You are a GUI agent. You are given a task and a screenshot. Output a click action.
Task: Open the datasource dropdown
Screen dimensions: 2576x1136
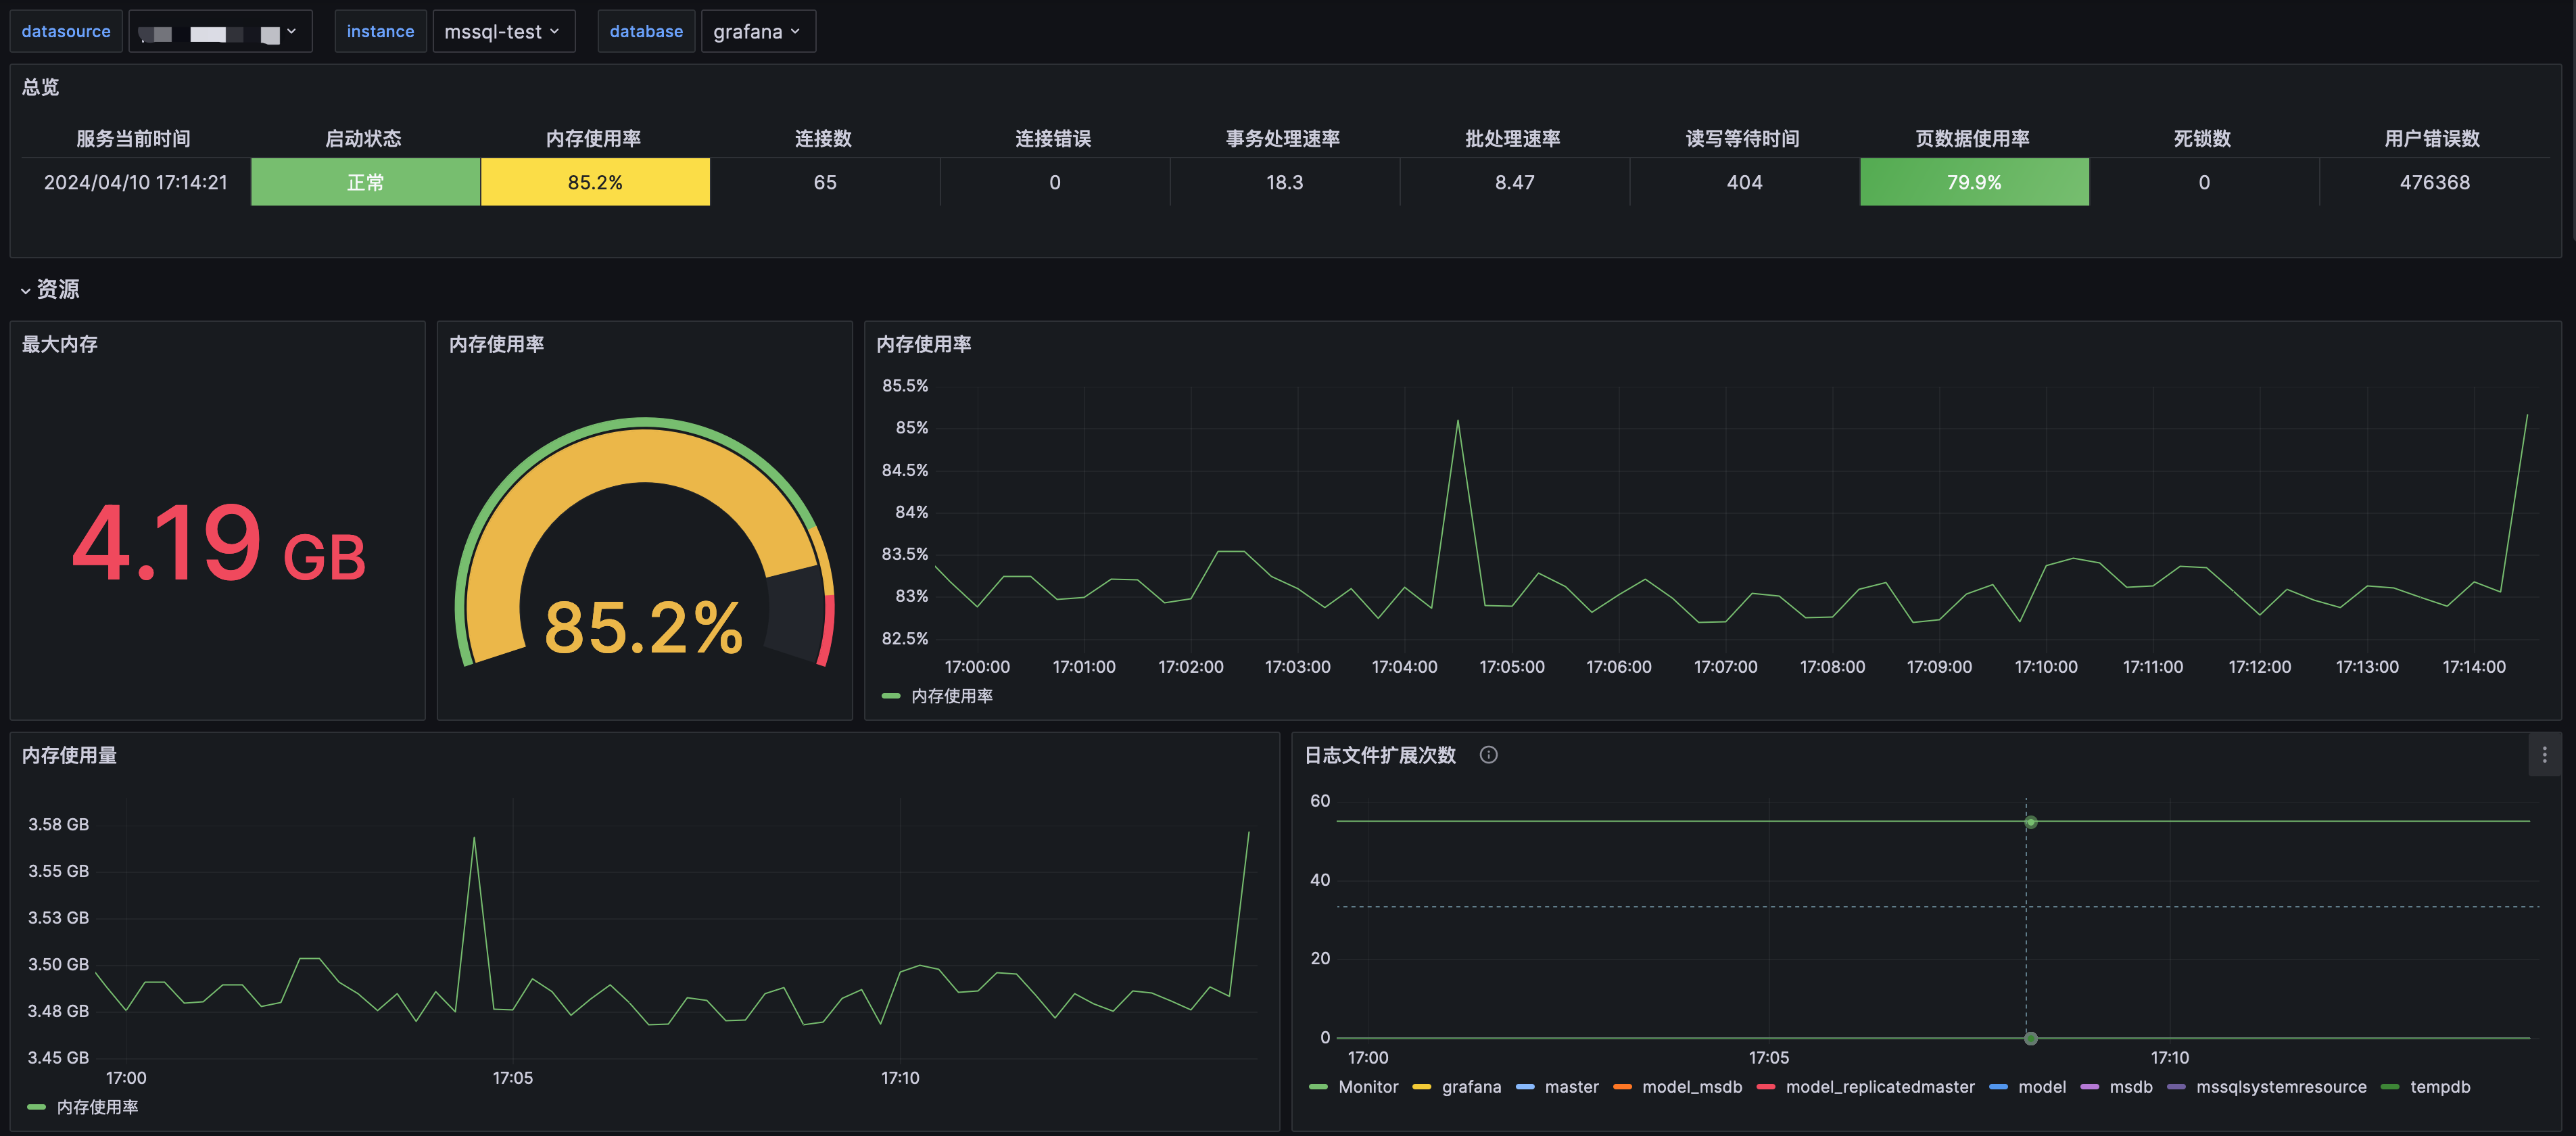point(220,32)
